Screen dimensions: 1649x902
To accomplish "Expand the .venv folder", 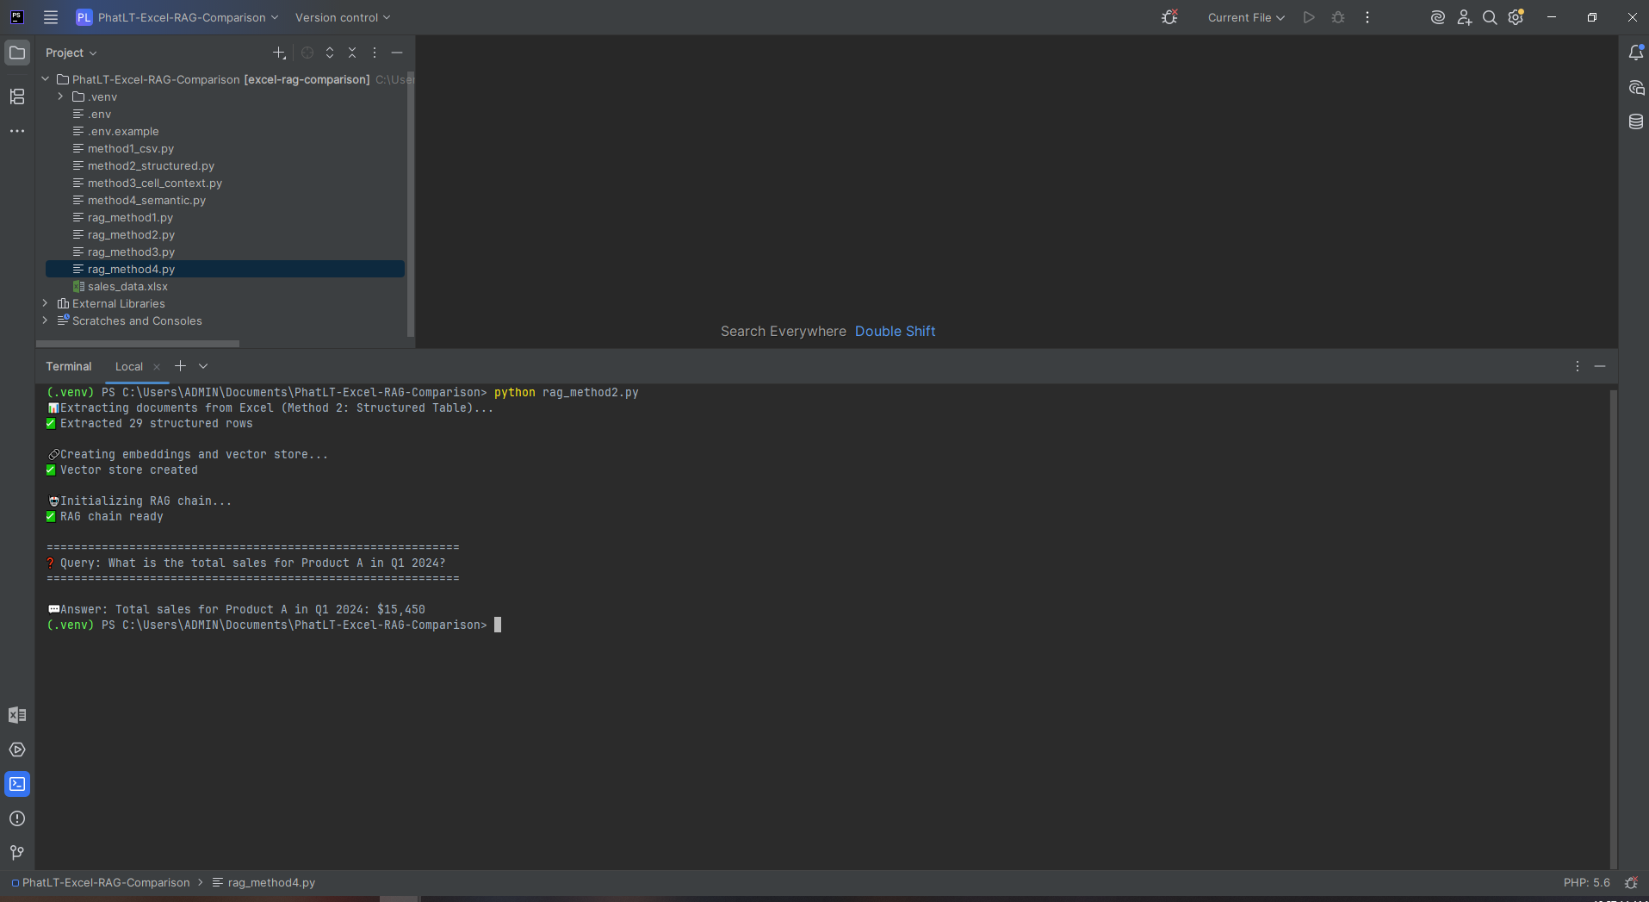I will point(59,96).
